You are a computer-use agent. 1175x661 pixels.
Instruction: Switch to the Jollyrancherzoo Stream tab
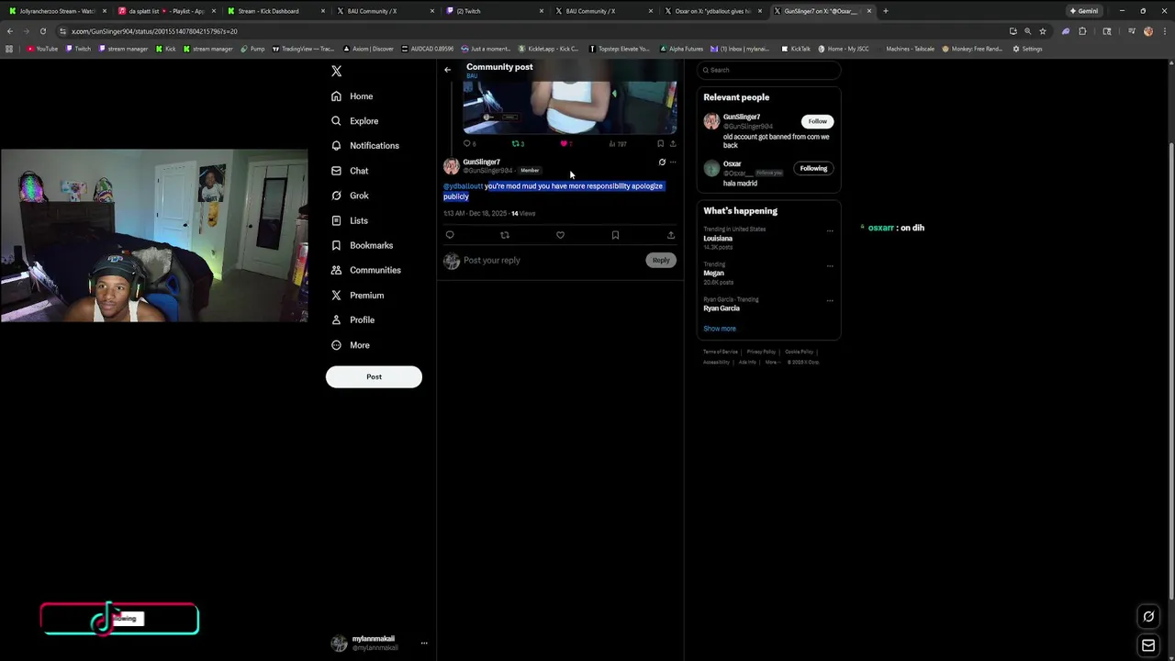point(57,11)
